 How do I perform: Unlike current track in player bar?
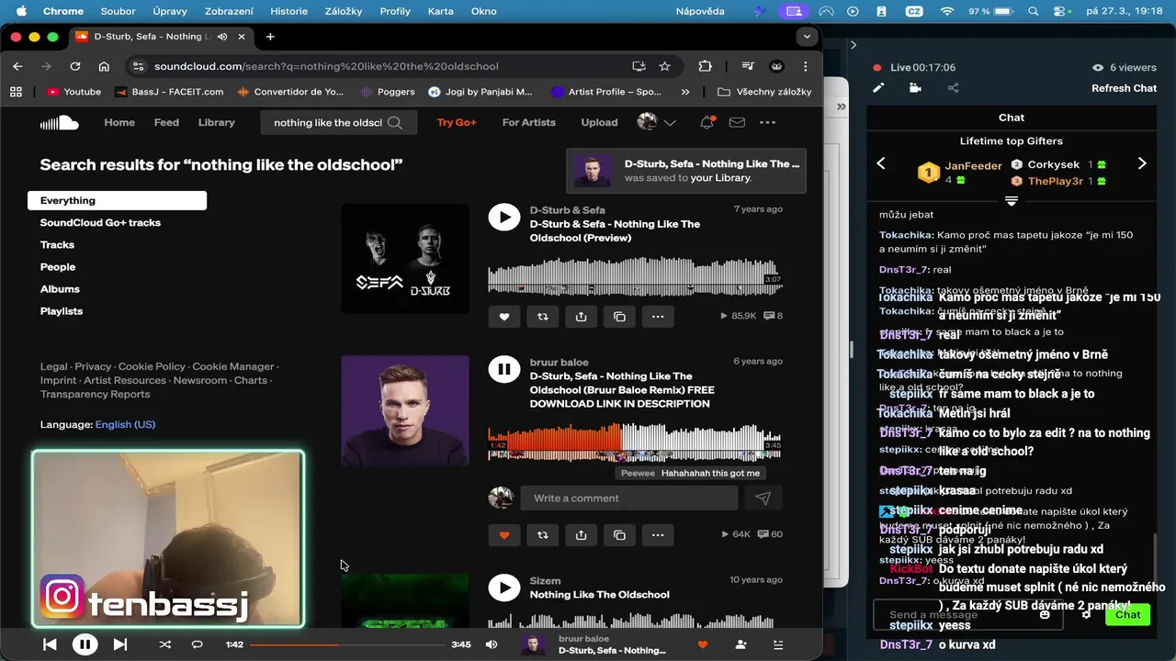pyautogui.click(x=703, y=644)
